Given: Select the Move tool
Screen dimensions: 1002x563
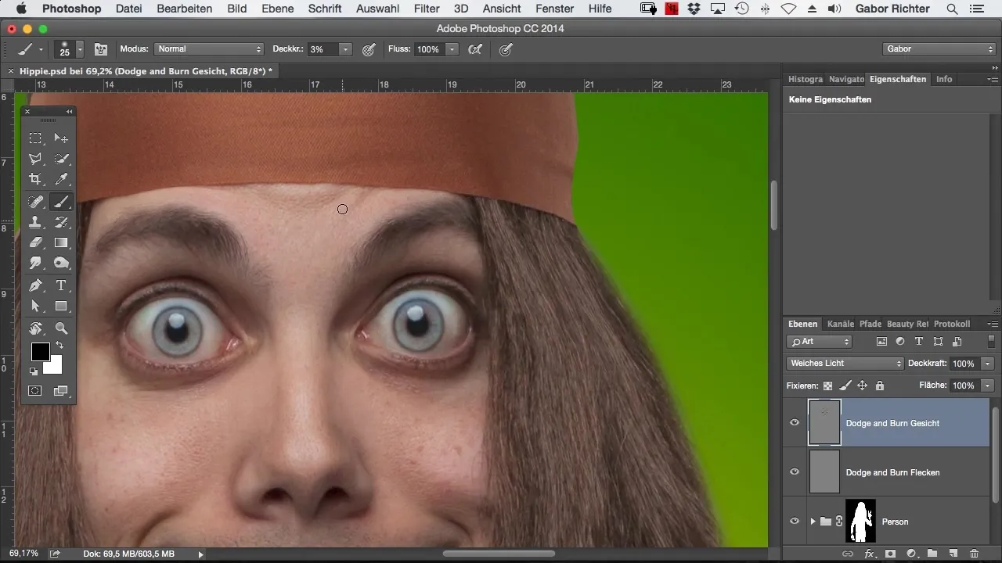Looking at the screenshot, I should click(61, 138).
